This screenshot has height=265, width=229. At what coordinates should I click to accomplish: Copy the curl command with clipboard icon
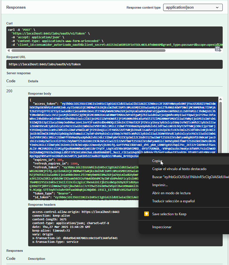tap(217, 49)
